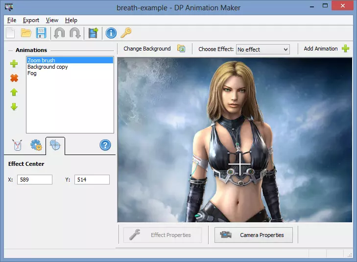Open Camera Properties
The height and width of the screenshot is (262, 357).
[x=253, y=235]
